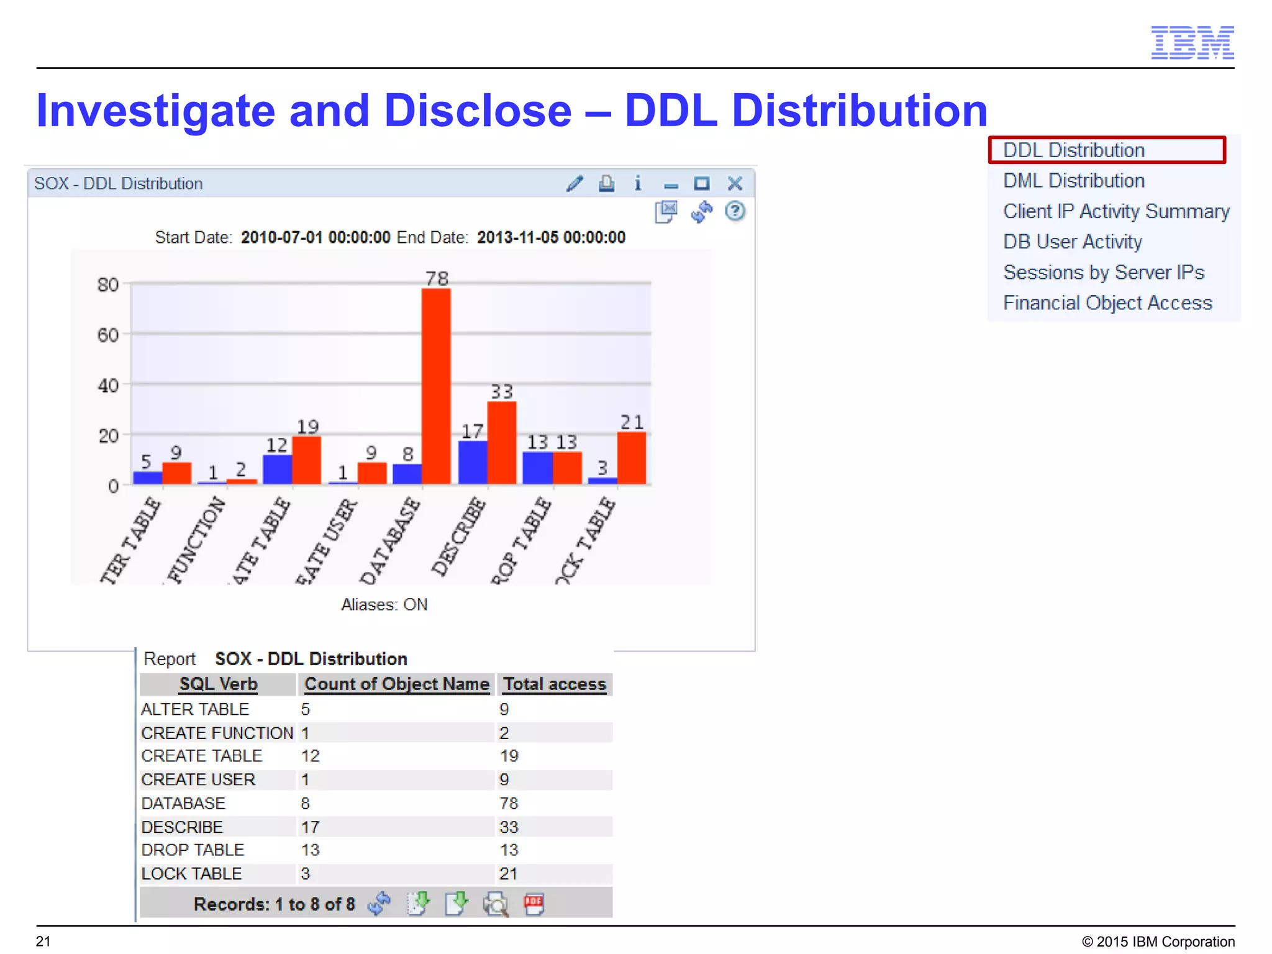1272x954 pixels.
Task: Click the Aliases: ON label
Action: click(x=384, y=604)
